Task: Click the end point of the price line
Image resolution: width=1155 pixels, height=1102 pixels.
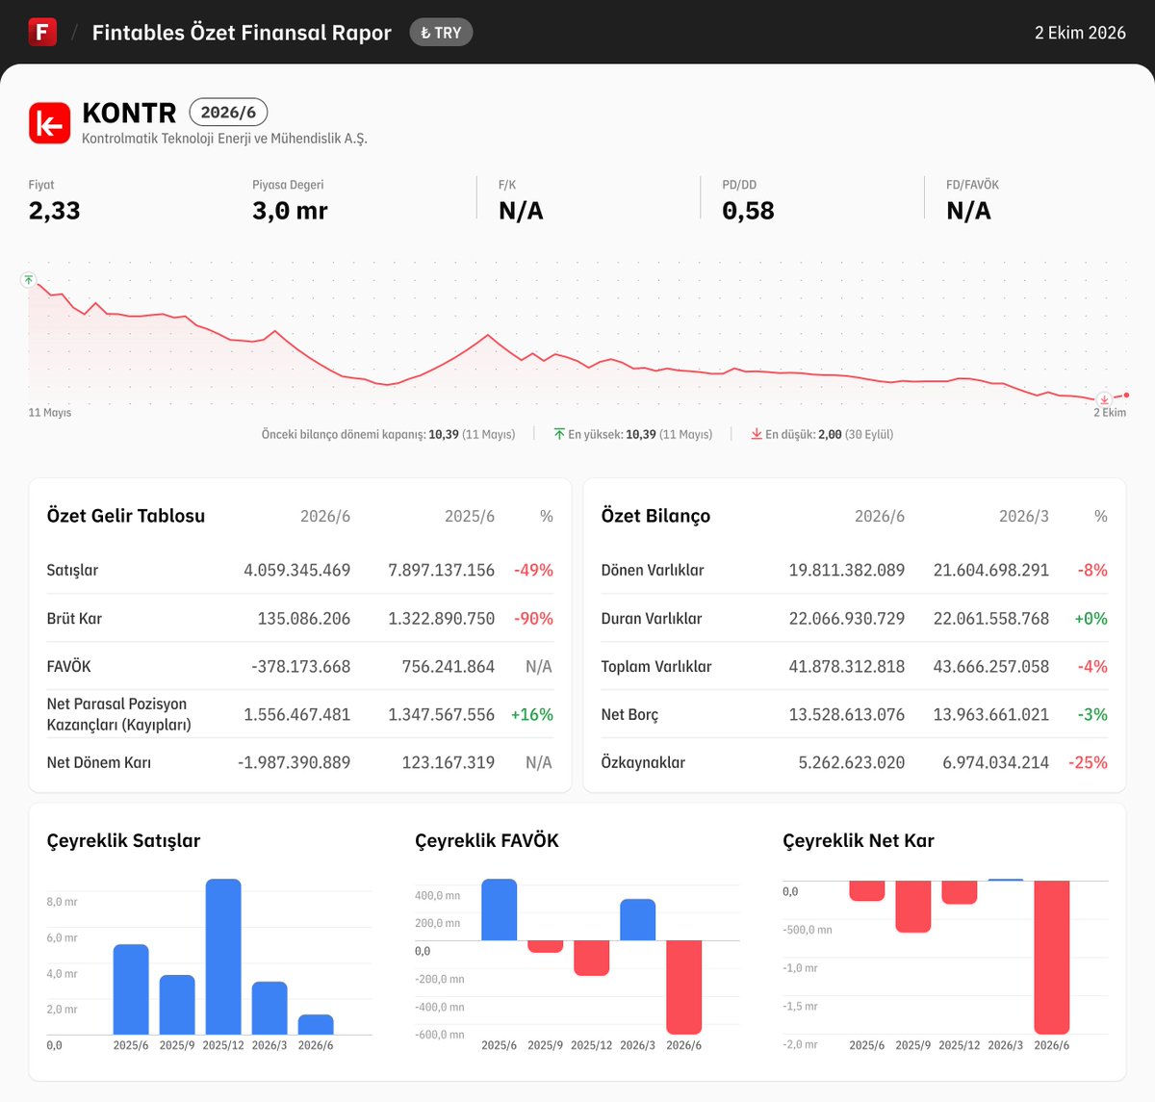Action: (1126, 395)
